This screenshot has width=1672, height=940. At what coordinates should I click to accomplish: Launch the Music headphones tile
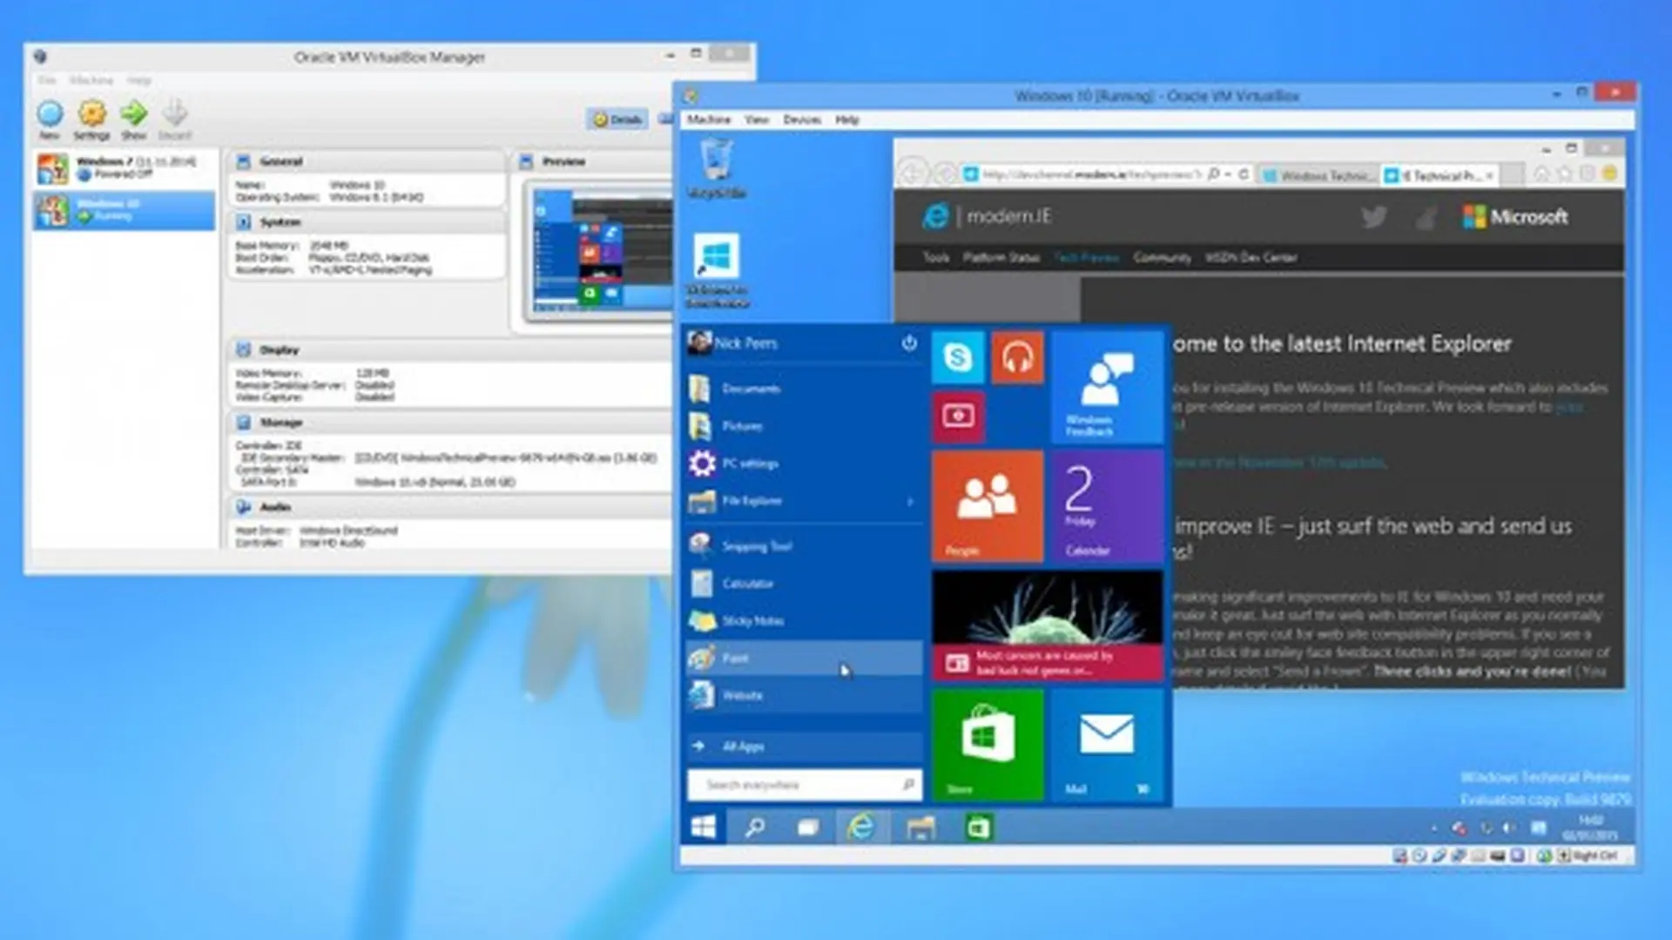1017,357
